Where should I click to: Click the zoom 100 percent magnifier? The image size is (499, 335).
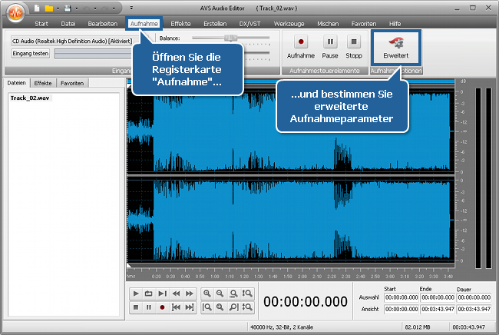click(233, 294)
